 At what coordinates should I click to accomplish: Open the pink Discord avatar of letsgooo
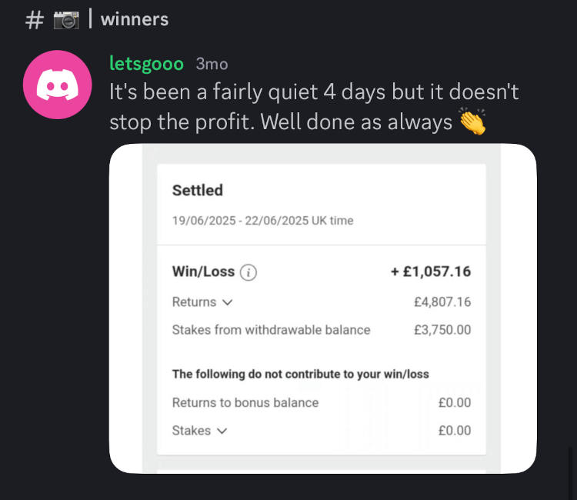point(53,85)
